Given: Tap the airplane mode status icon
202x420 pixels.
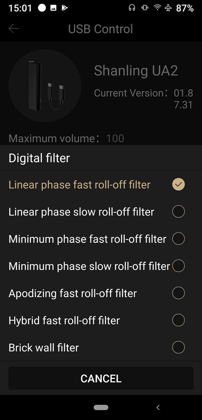Looking at the screenshot, I should [168, 8].
